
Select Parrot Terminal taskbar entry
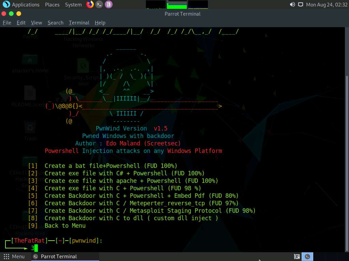pyautogui.click(x=65, y=257)
